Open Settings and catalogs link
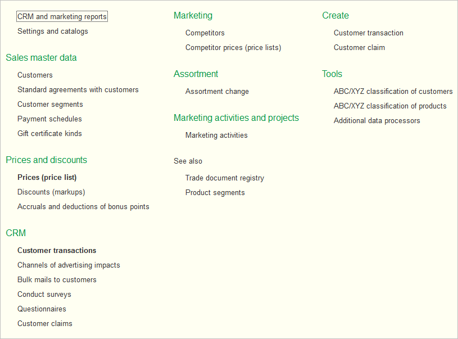 tap(53, 31)
